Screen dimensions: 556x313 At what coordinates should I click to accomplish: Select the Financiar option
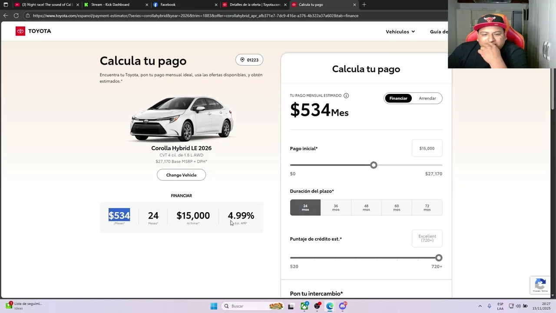(398, 98)
